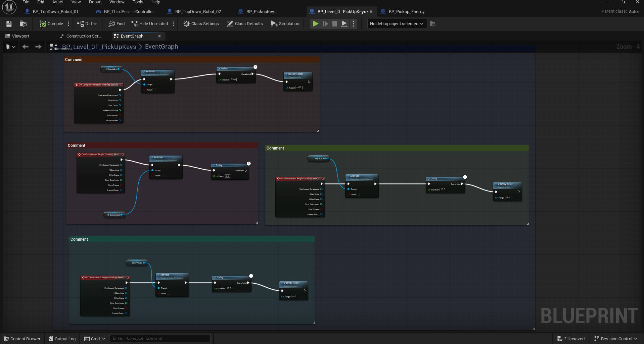The image size is (644, 344).
Task: Click the console command input field
Action: tap(160, 338)
